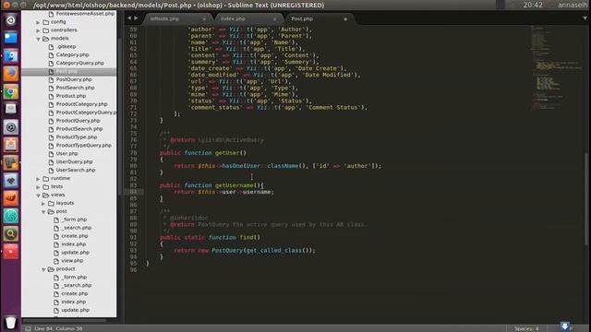The image size is (591, 332).
Task: Open the System Settings gear in dock
Action: (10, 127)
